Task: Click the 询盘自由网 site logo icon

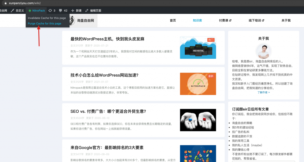Action: point(72,20)
